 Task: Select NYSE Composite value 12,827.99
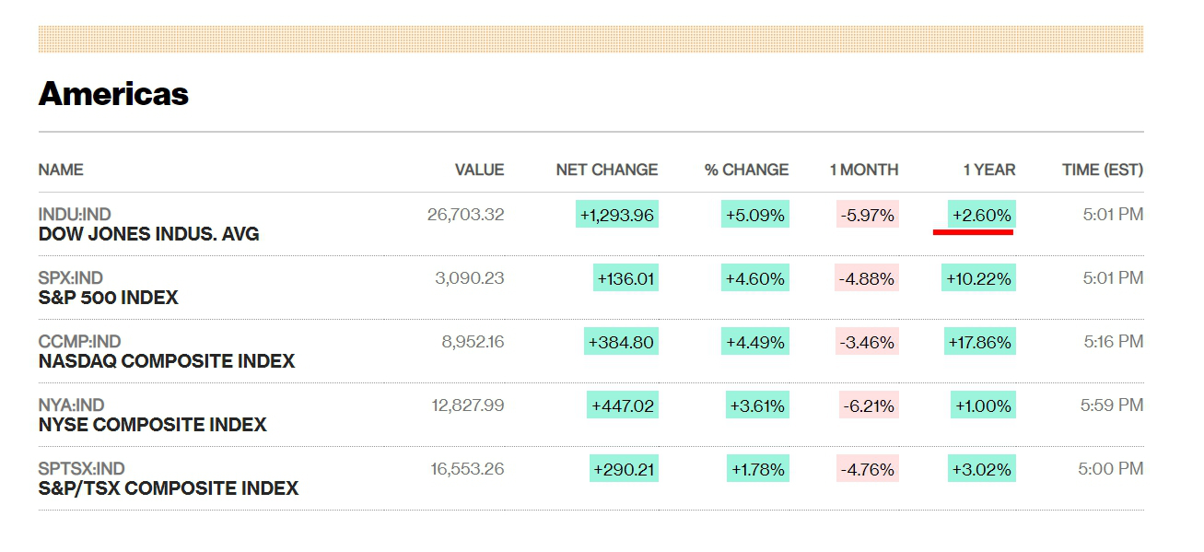click(468, 405)
